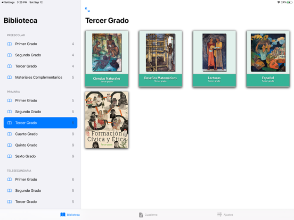294x220 pixels.
Task: Click the Biblioteca sidebar title
Action: (x=21, y=20)
